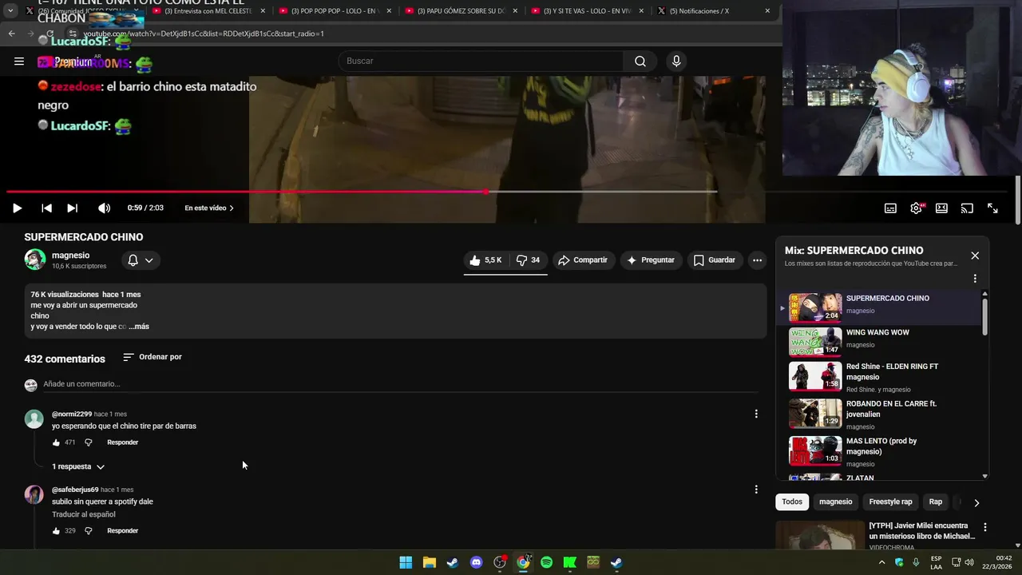Play 'MAS LENTO (prod by magnesio)'
1022x575 pixels.
pyautogui.click(x=882, y=451)
